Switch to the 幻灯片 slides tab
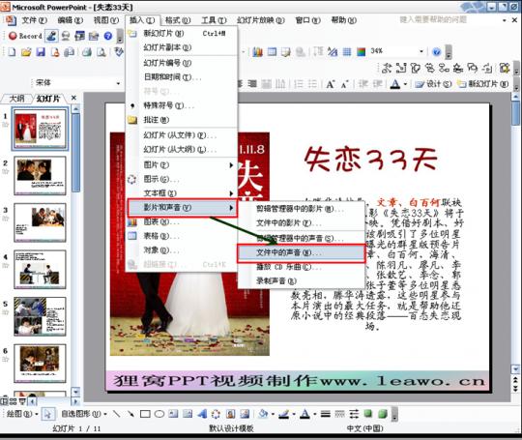522x440 pixels. point(47,99)
